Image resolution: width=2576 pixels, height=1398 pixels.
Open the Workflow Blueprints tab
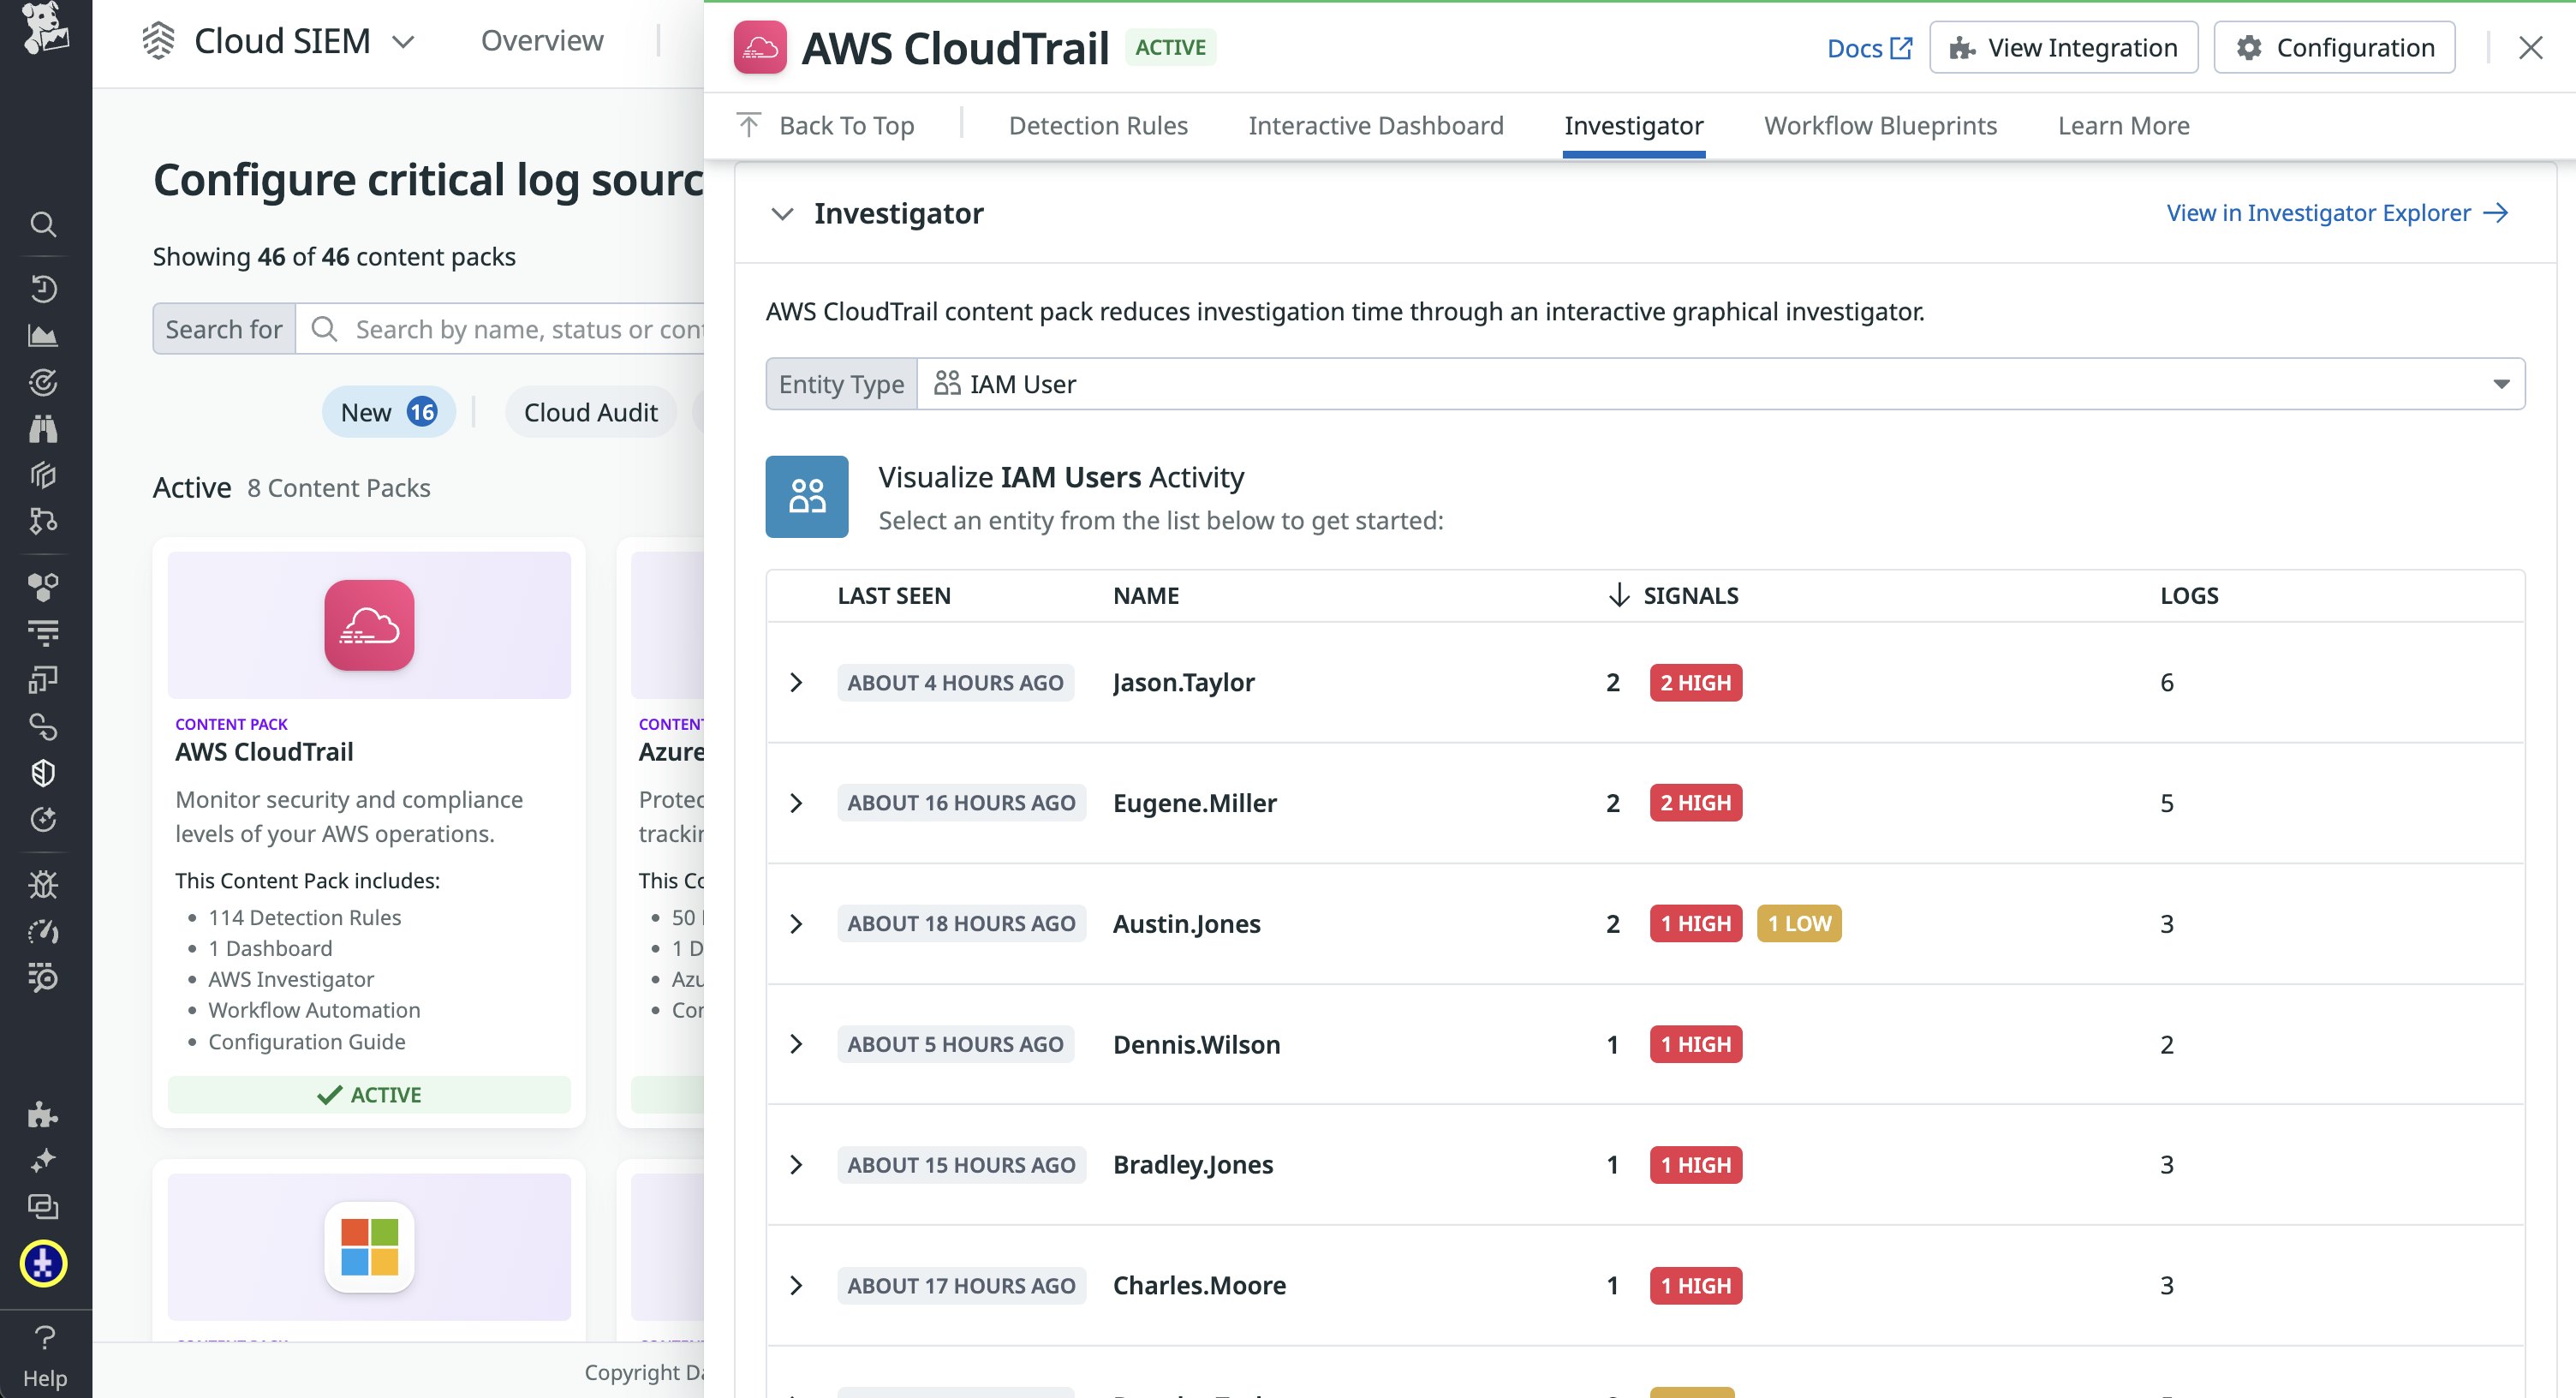1880,126
